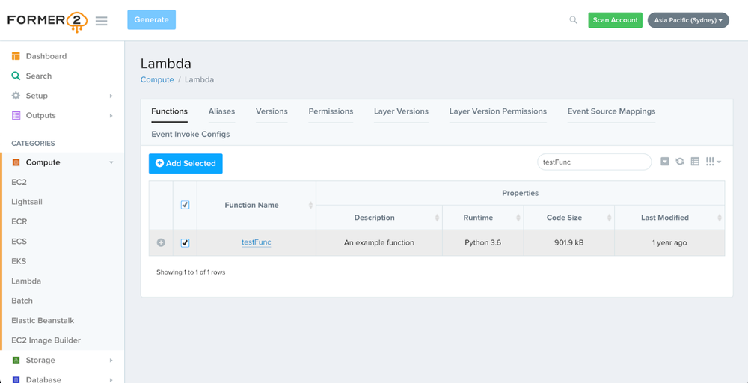Toggle the table card view icon
This screenshot has width=748, height=383.
[x=695, y=162]
